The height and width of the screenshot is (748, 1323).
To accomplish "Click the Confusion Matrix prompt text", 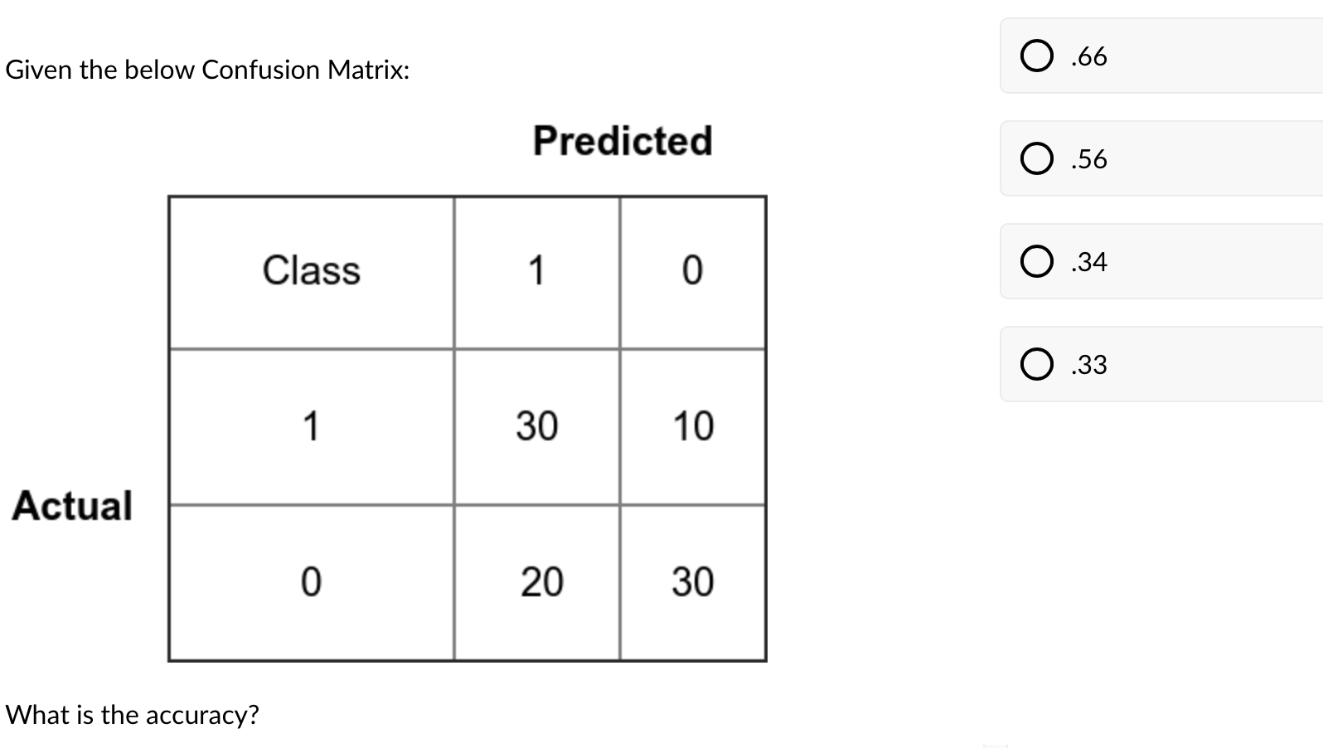I will (207, 70).
